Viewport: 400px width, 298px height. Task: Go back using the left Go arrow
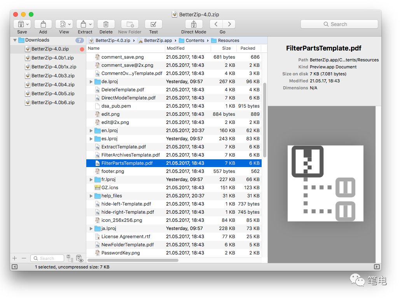click(216, 24)
